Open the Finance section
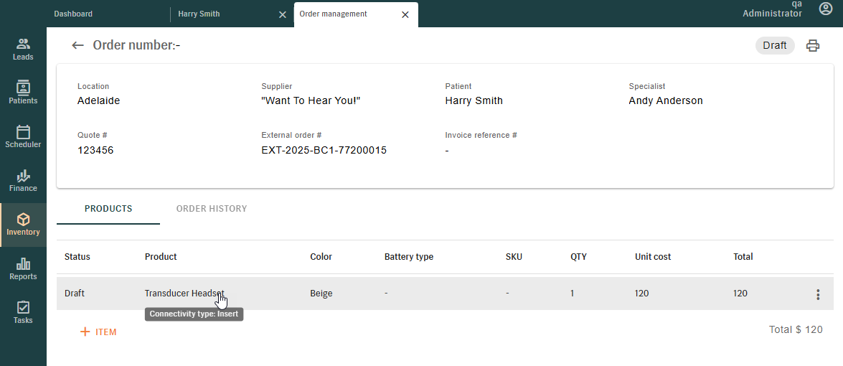The image size is (843, 366). click(x=23, y=181)
